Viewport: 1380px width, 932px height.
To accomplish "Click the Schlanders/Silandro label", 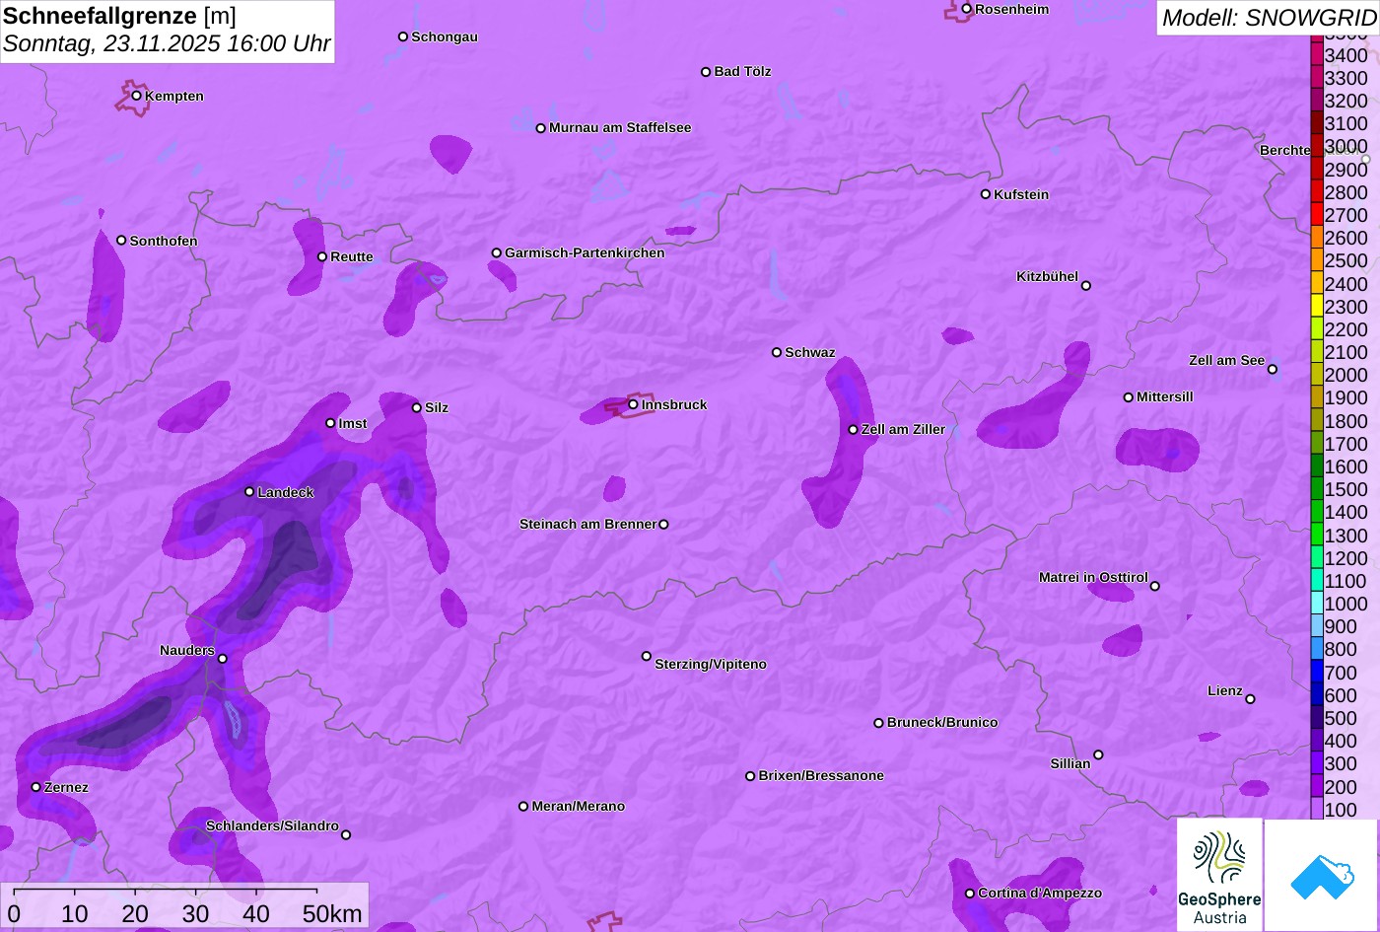I will pos(272,826).
